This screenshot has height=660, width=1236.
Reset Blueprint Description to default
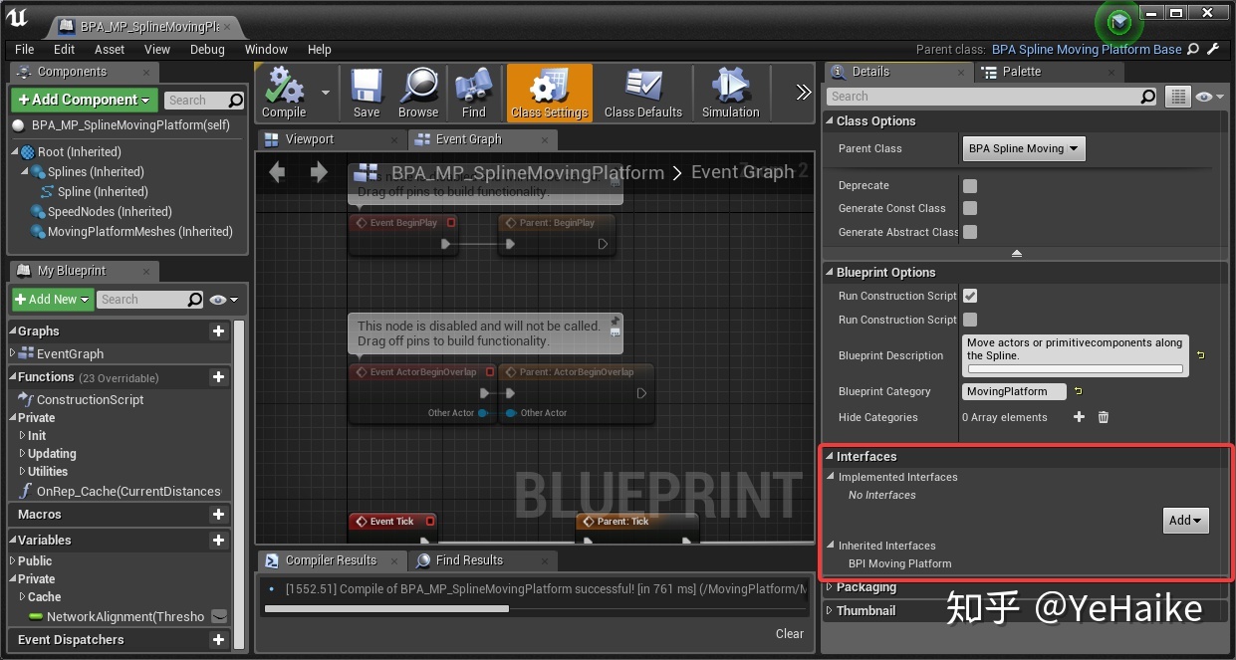tap(1200, 355)
